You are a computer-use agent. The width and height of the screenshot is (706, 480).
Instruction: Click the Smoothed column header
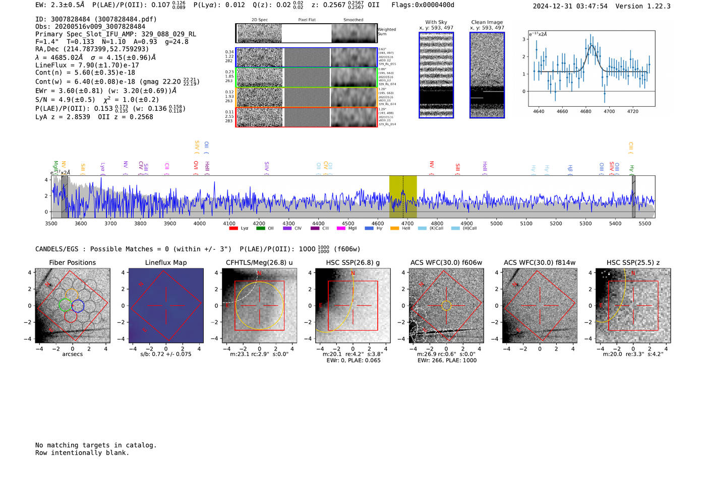coord(354,20)
